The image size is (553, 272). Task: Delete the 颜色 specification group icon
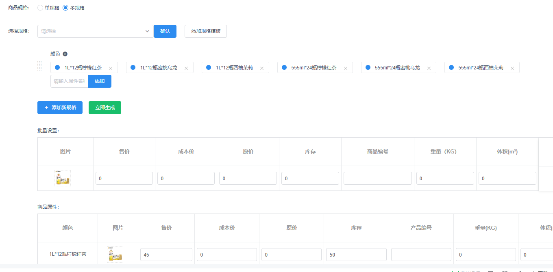(65, 54)
